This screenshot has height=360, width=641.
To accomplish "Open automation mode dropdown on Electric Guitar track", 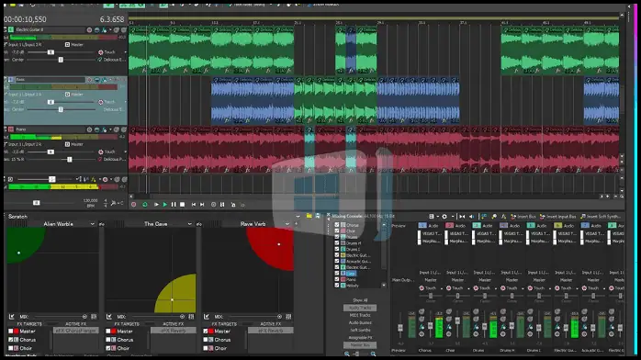I will (x=125, y=52).
